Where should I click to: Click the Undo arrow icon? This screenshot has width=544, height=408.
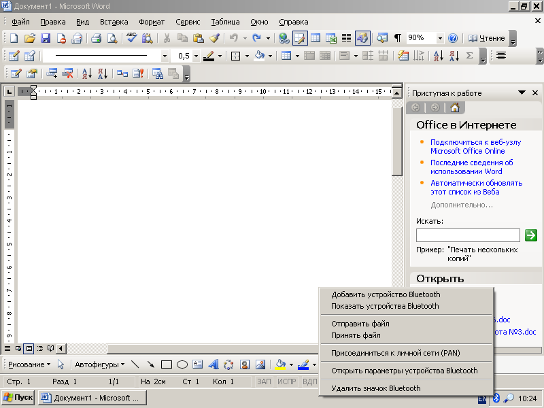coord(234,38)
